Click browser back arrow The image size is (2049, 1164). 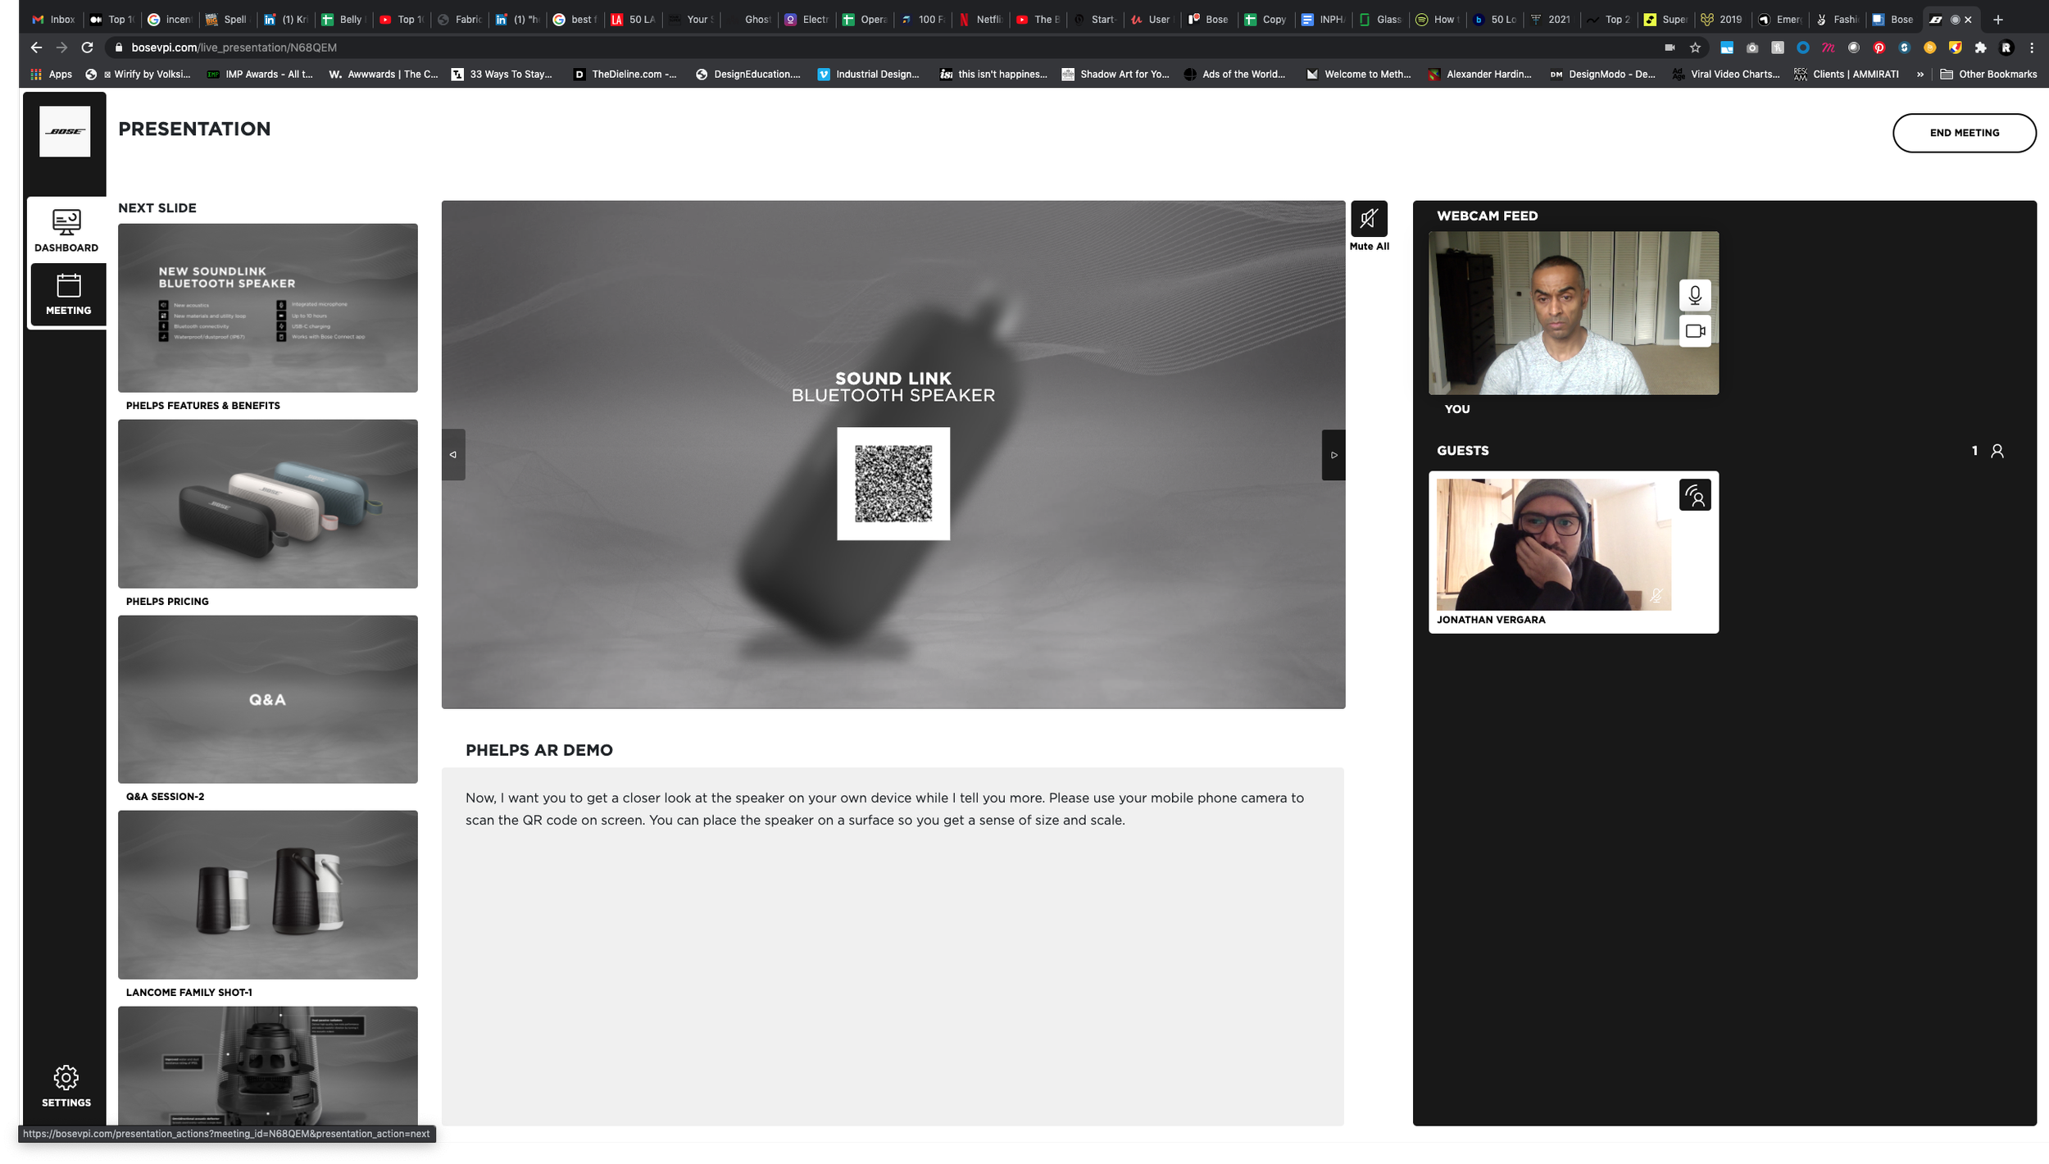[36, 48]
